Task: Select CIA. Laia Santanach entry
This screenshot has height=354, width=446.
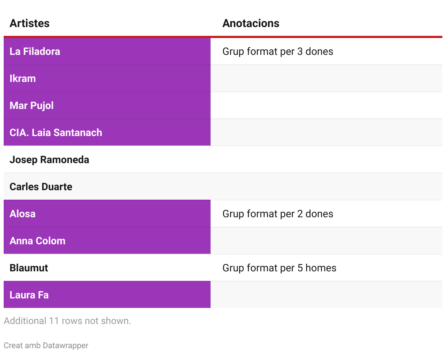Action: click(56, 133)
